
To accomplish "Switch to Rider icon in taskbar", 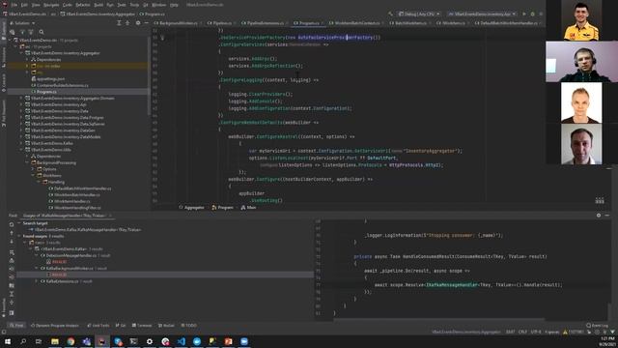I will (x=102, y=341).
